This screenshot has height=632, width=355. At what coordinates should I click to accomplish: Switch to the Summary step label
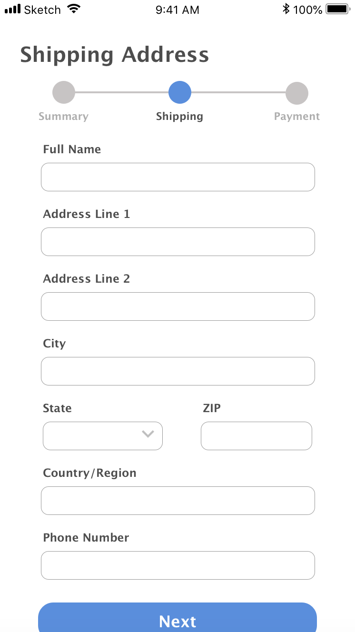[63, 117]
